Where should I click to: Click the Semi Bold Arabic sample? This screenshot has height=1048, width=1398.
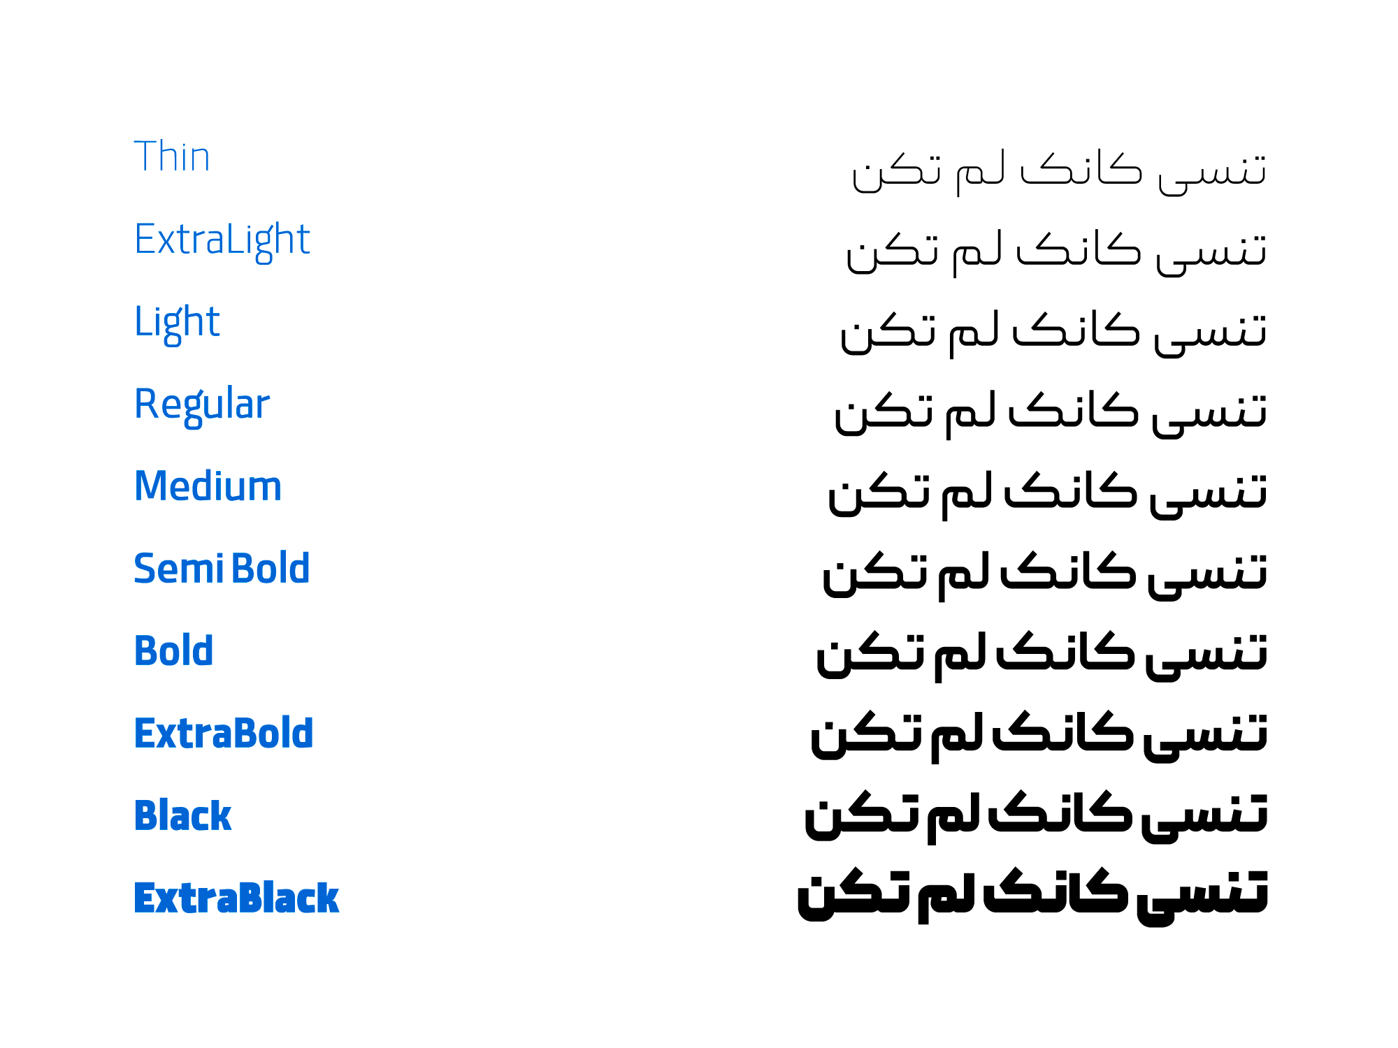(1044, 576)
